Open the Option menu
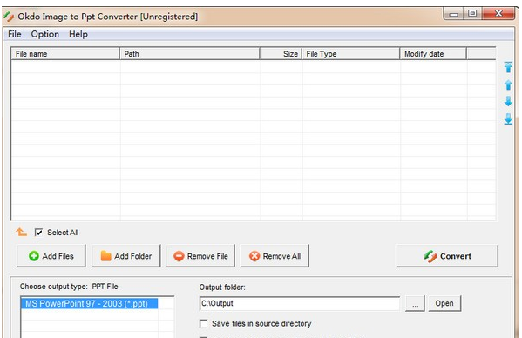Image resolution: width=522 pixels, height=338 pixels. [x=45, y=34]
